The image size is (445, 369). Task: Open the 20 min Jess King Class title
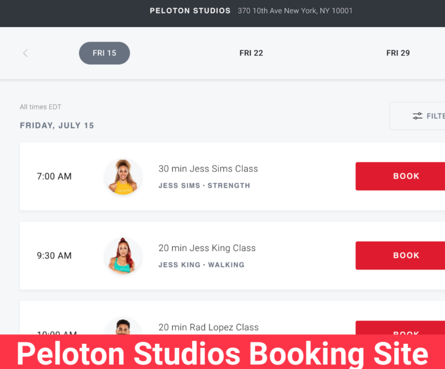(x=207, y=248)
